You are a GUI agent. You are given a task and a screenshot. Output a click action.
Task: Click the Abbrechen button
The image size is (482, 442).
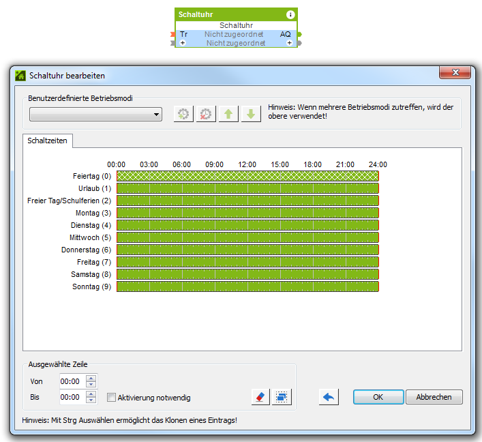(x=434, y=397)
